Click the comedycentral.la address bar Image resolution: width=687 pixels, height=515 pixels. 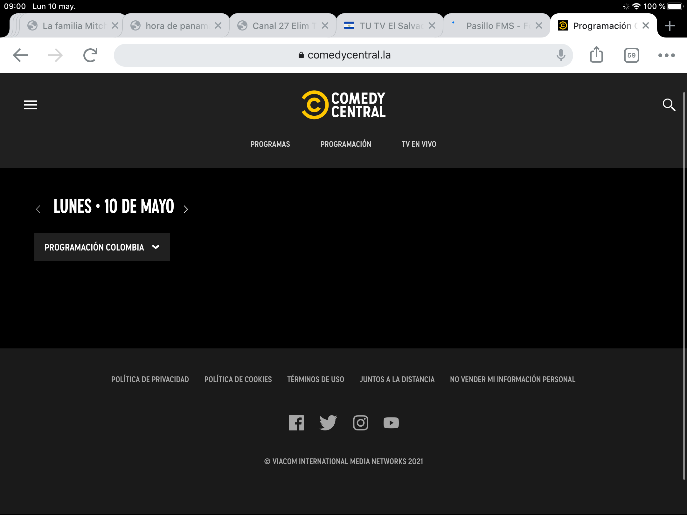(343, 55)
